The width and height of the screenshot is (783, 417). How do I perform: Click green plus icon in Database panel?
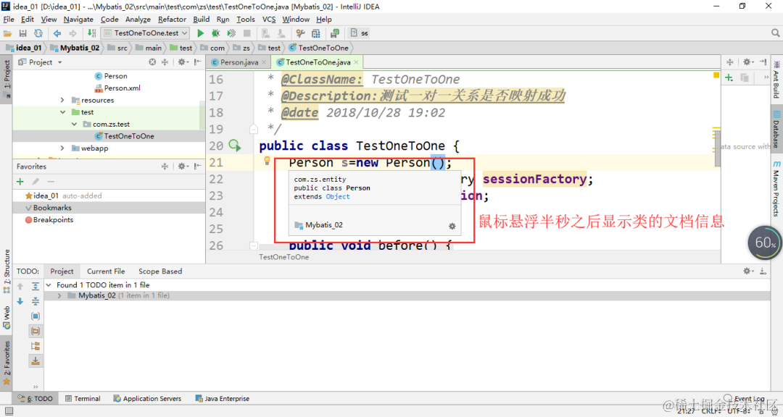729,77
